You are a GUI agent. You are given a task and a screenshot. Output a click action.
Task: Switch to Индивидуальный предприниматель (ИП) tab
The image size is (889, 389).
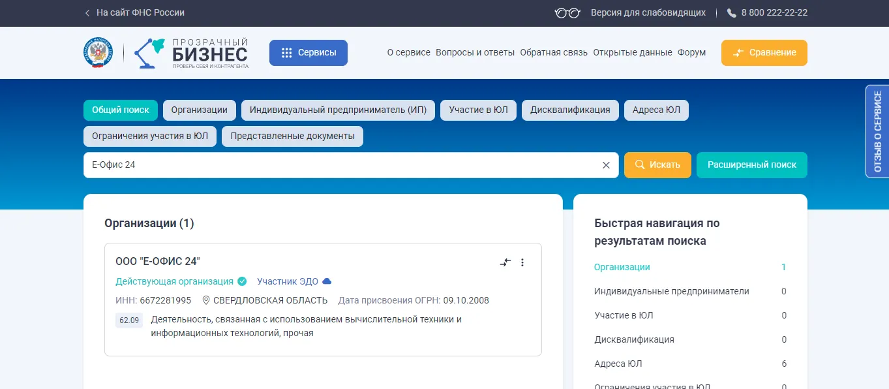[x=338, y=110]
